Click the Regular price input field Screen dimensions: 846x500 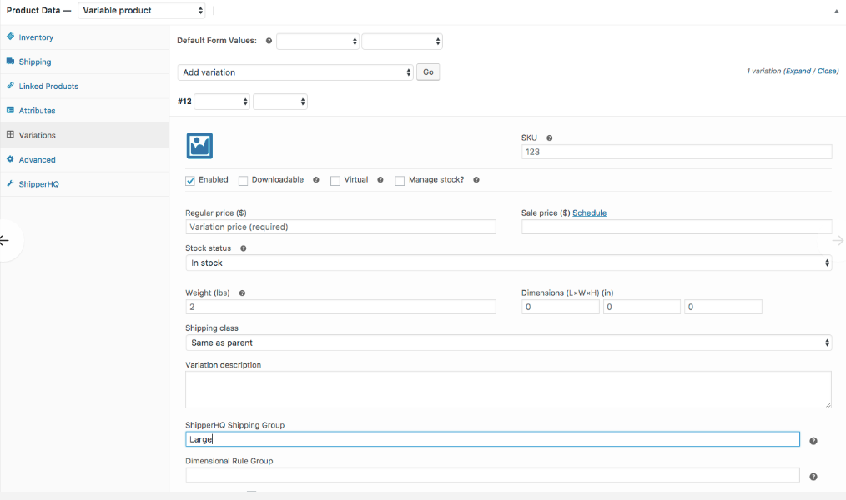[x=340, y=227]
